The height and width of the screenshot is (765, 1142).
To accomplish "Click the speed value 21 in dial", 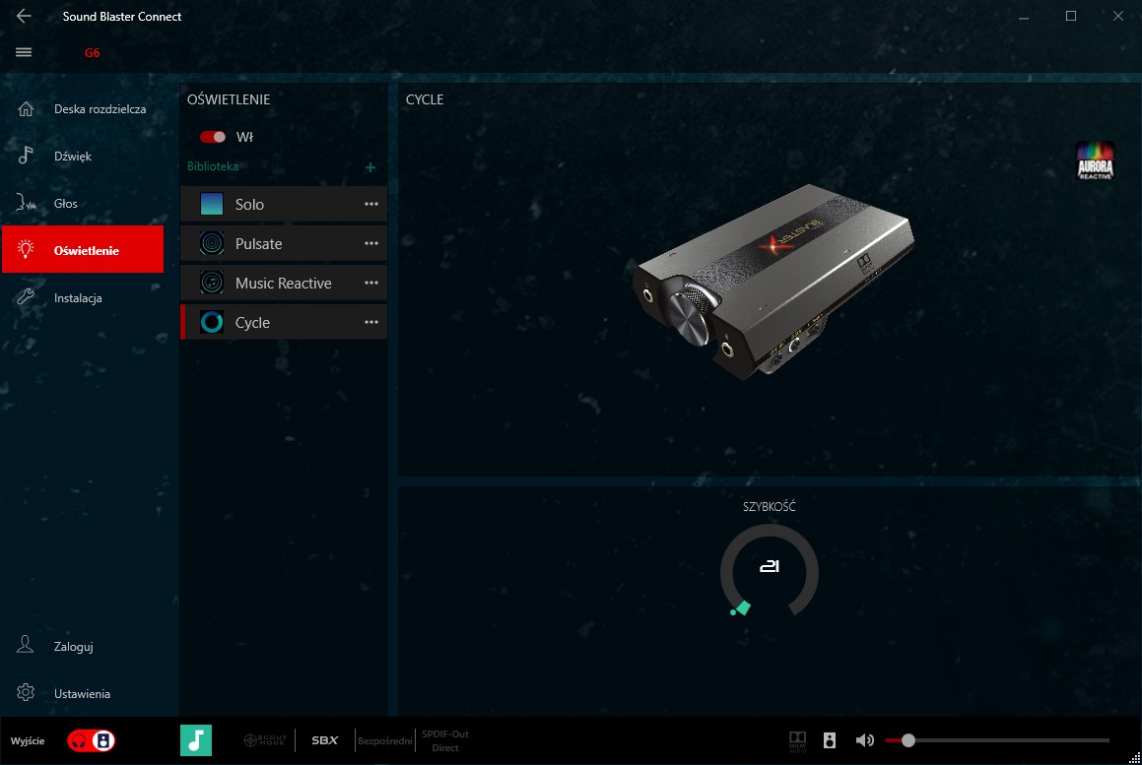I will pos(770,566).
